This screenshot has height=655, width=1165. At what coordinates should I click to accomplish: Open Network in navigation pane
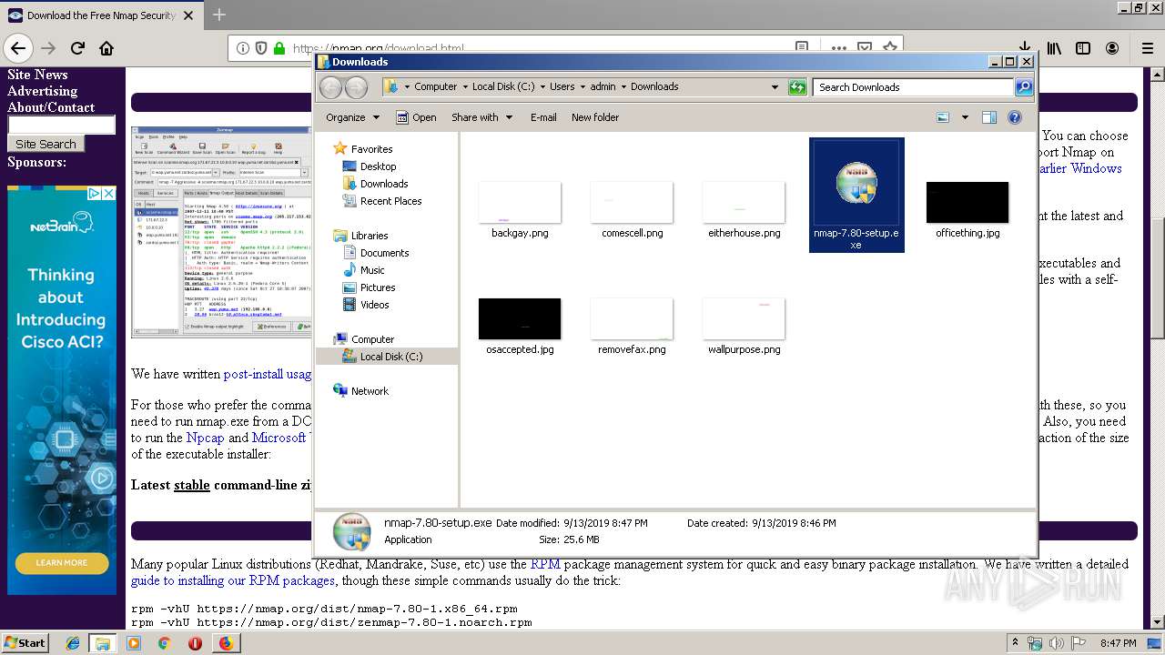click(x=370, y=391)
